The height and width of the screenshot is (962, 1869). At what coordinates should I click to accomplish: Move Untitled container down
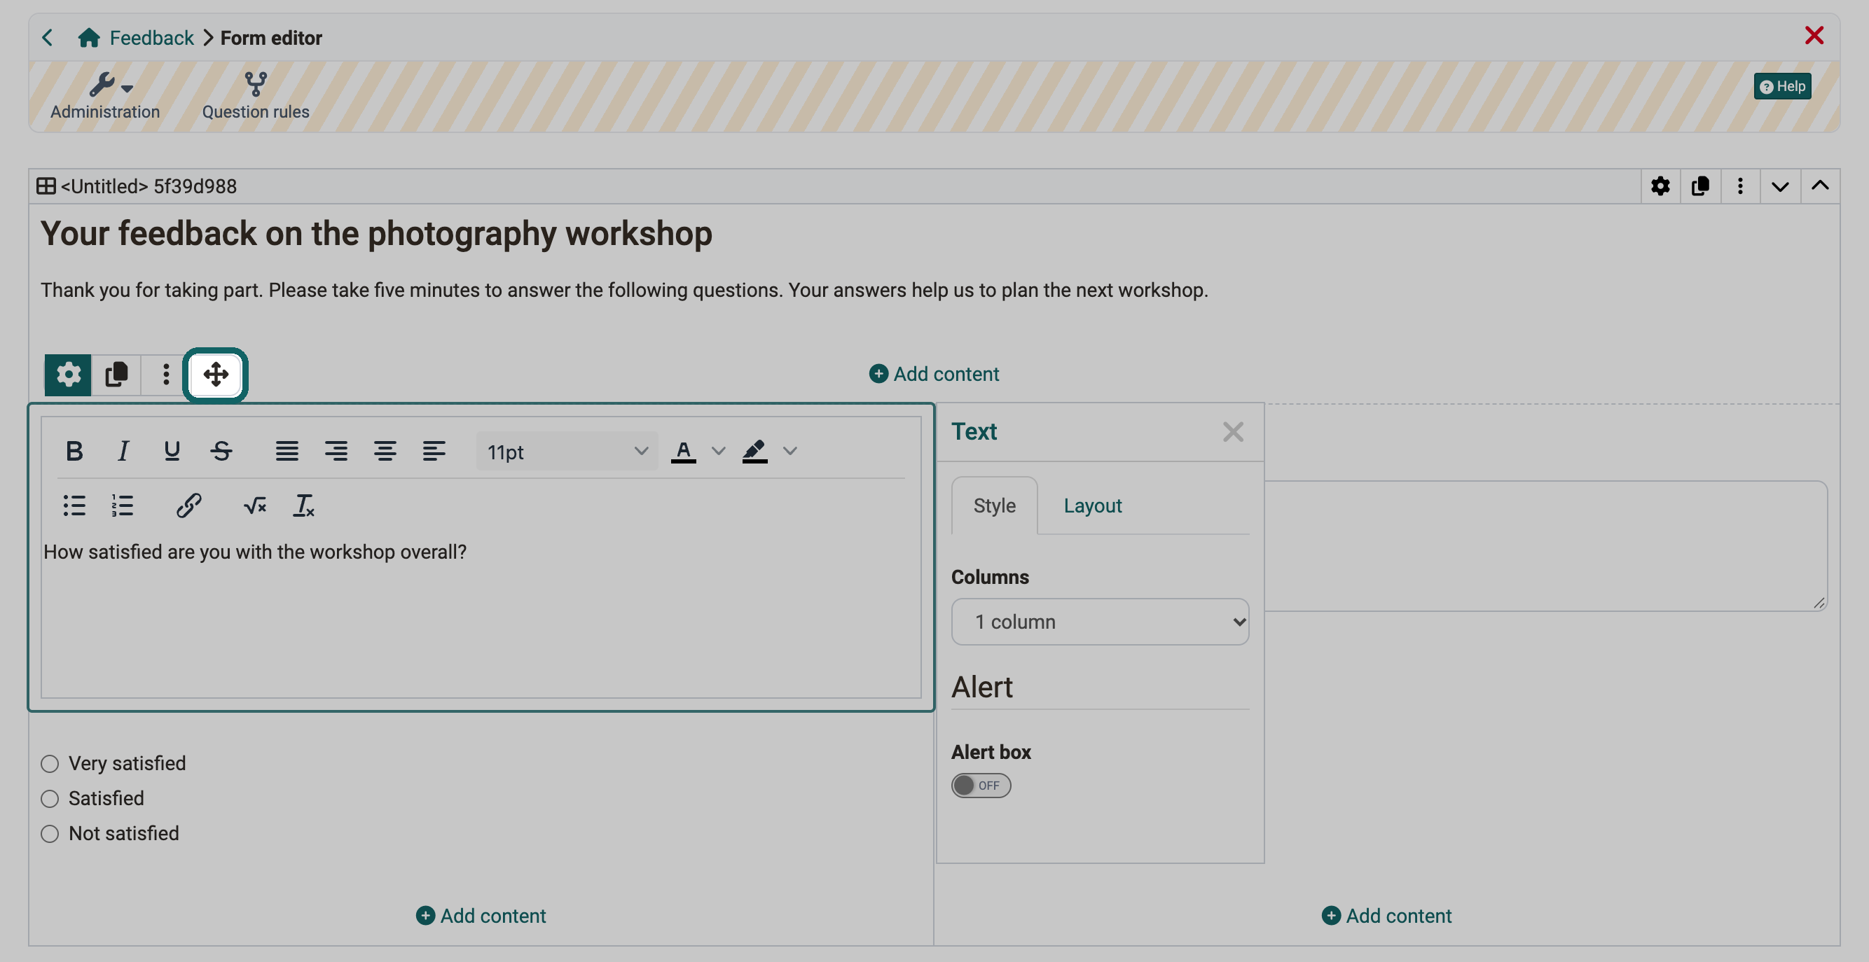click(1779, 186)
